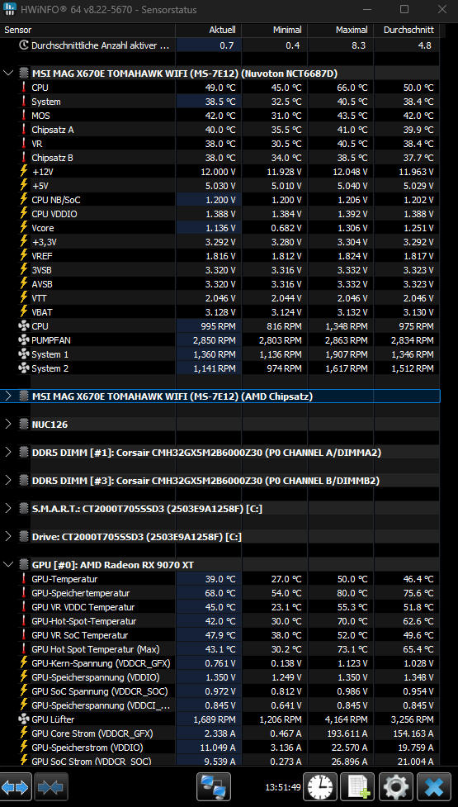
Task: Click the chip icon beside GPU [#0] header
Action: [x=24, y=565]
